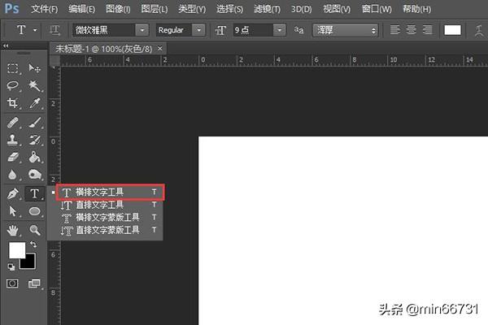Viewport: 488px width, 325px height.
Task: Open tool preset picker arrow
Action: (x=35, y=30)
